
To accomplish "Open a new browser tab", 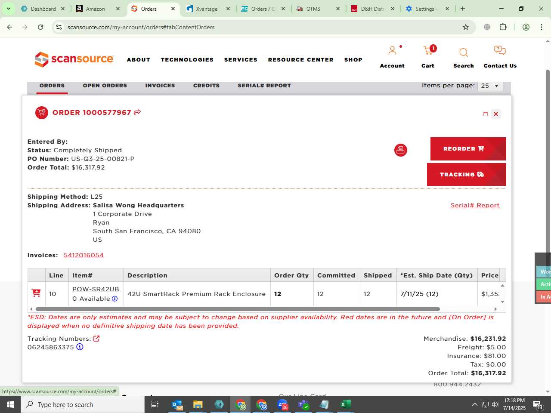I will click(463, 9).
